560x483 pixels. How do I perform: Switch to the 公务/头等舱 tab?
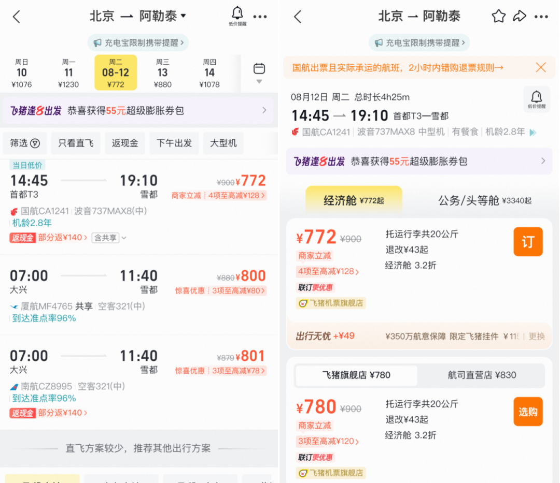coord(483,200)
